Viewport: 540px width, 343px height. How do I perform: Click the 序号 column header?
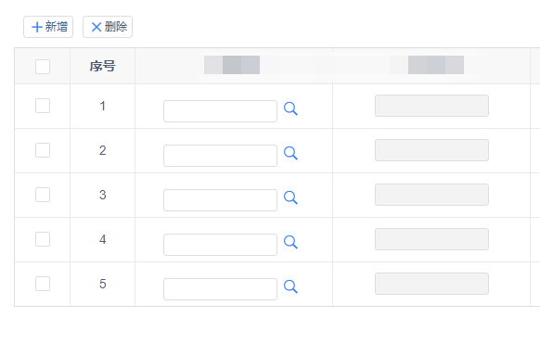(102, 66)
